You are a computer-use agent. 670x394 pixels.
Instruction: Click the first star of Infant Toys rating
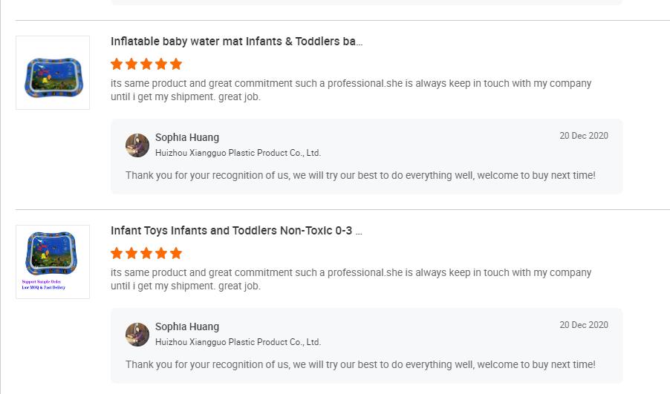pyautogui.click(x=117, y=253)
